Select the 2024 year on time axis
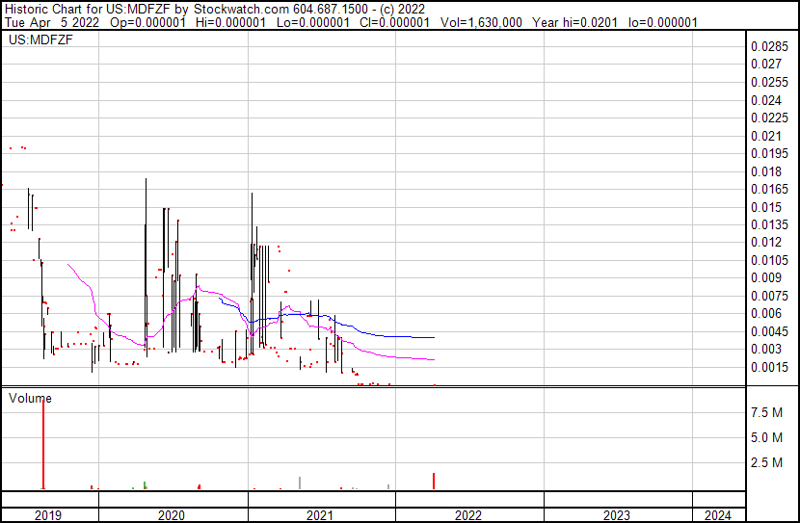The width and height of the screenshot is (800, 523). click(x=717, y=515)
